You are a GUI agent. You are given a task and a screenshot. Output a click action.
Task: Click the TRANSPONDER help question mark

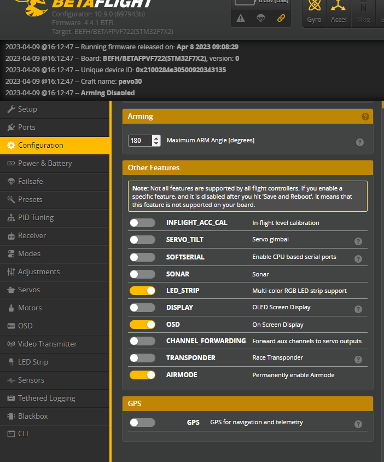pos(358,359)
